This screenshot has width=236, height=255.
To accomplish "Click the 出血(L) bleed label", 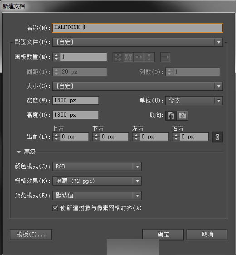I will [x=39, y=137].
